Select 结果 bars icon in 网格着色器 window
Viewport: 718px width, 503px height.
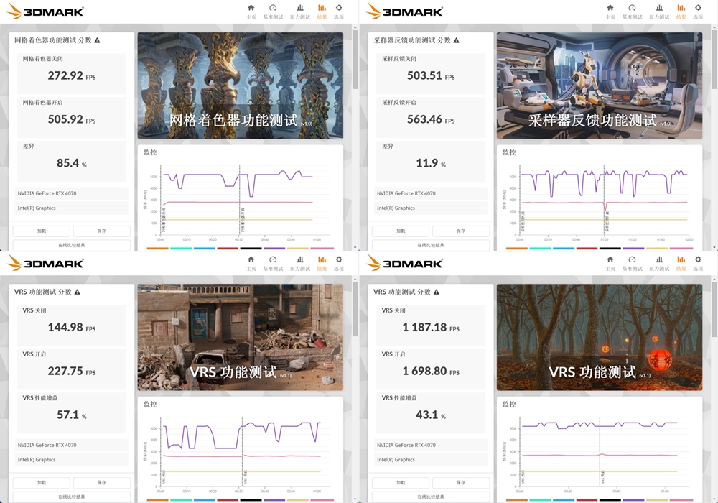coord(322,8)
